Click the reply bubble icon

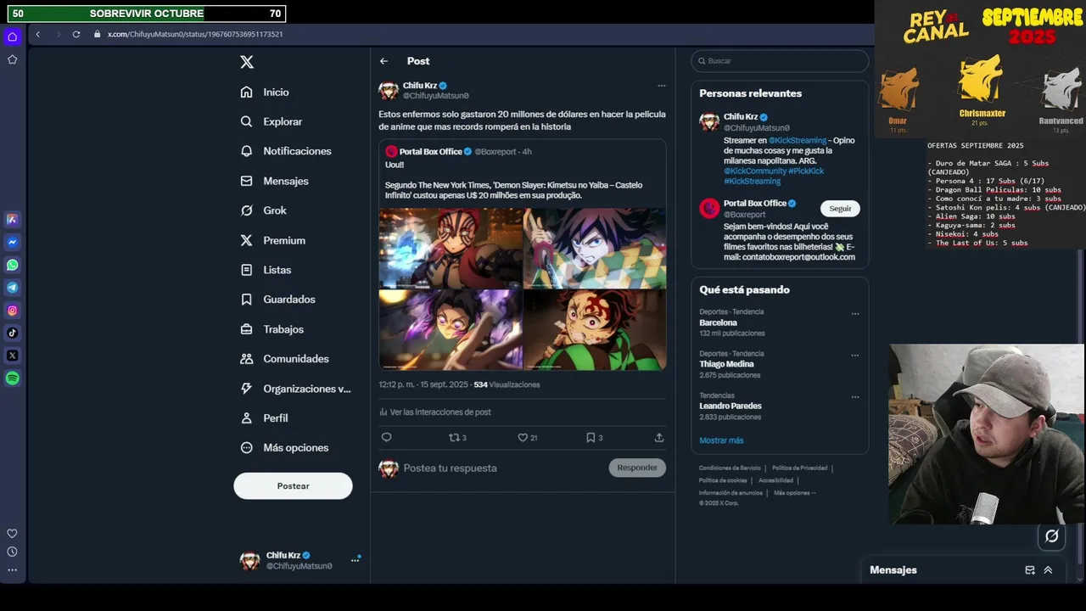(386, 438)
